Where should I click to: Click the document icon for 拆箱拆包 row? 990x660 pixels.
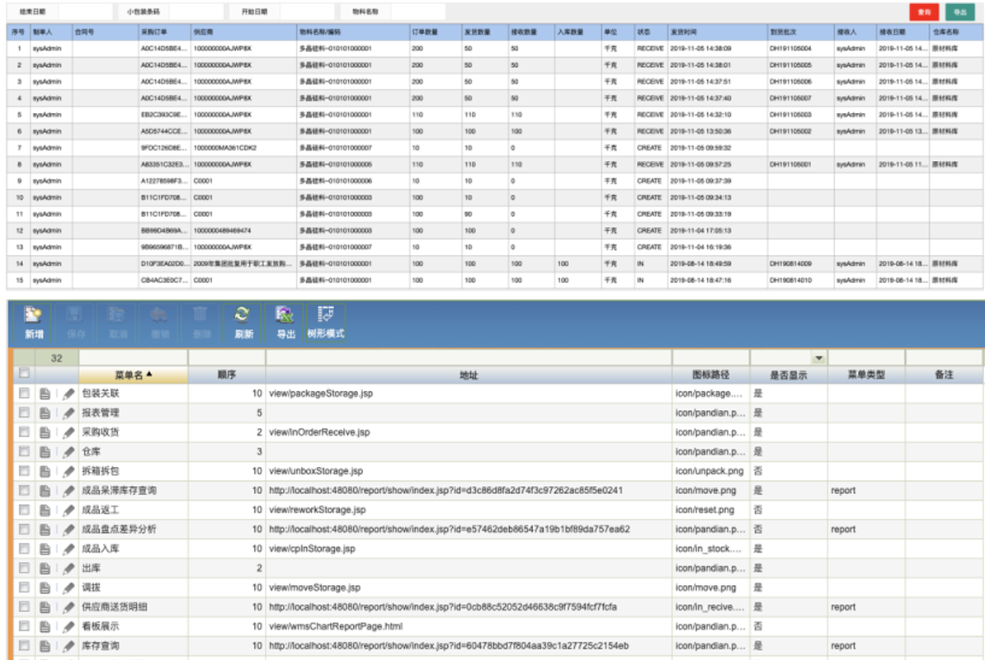46,471
